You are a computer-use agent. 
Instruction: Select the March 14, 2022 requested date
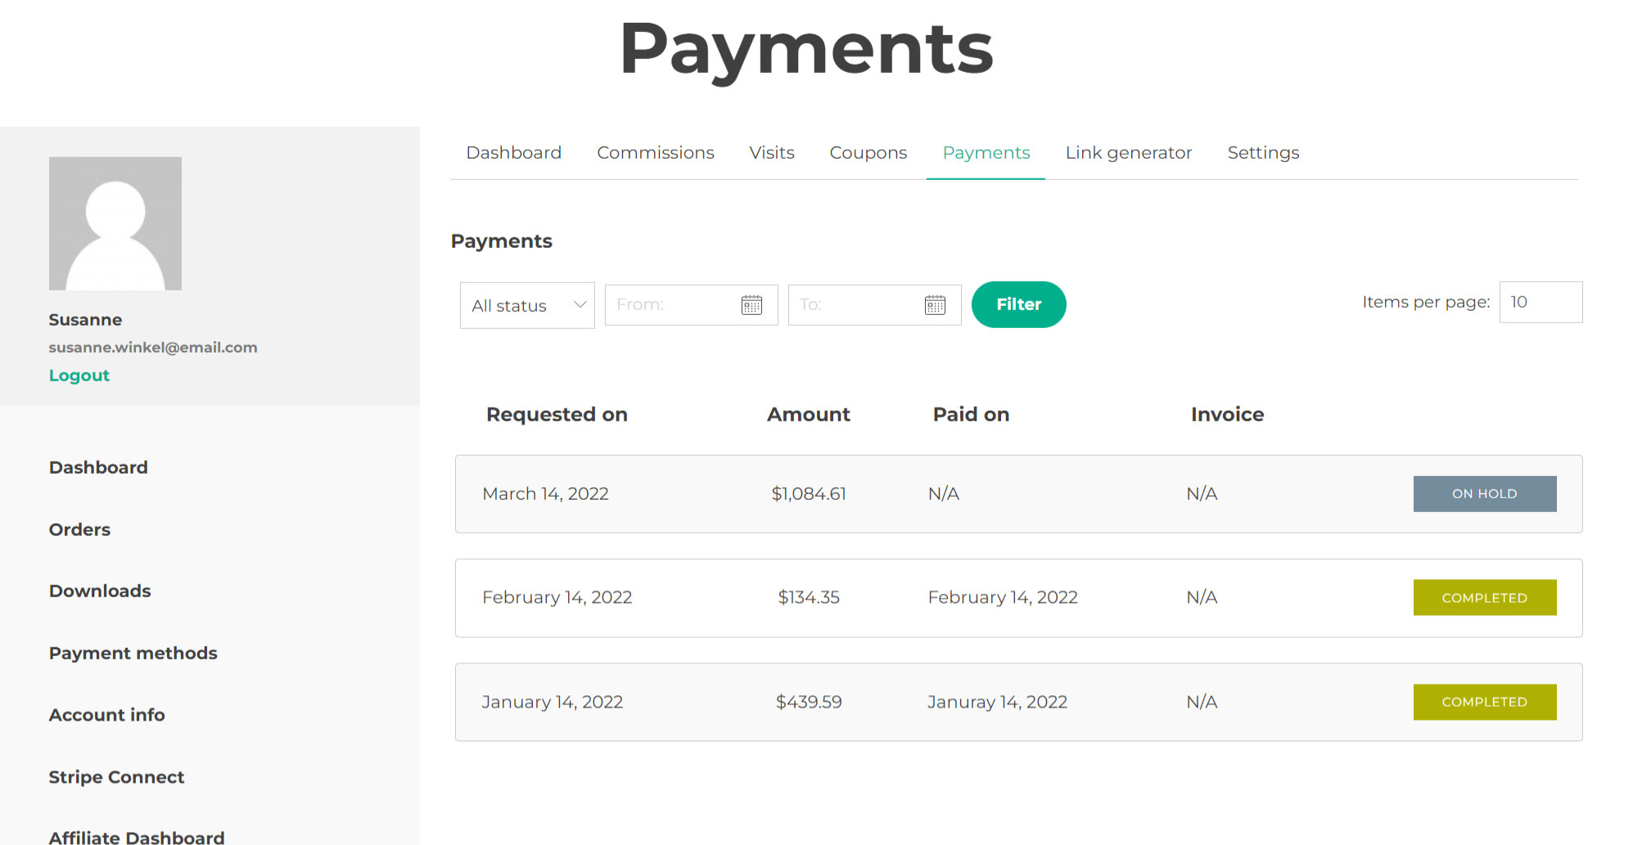coord(546,494)
